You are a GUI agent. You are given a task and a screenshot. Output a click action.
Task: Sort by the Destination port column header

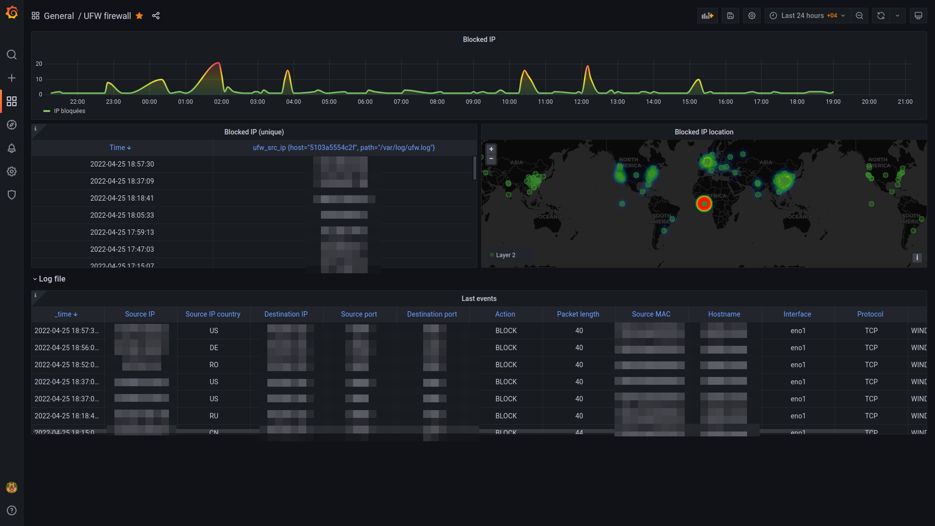tap(432, 314)
